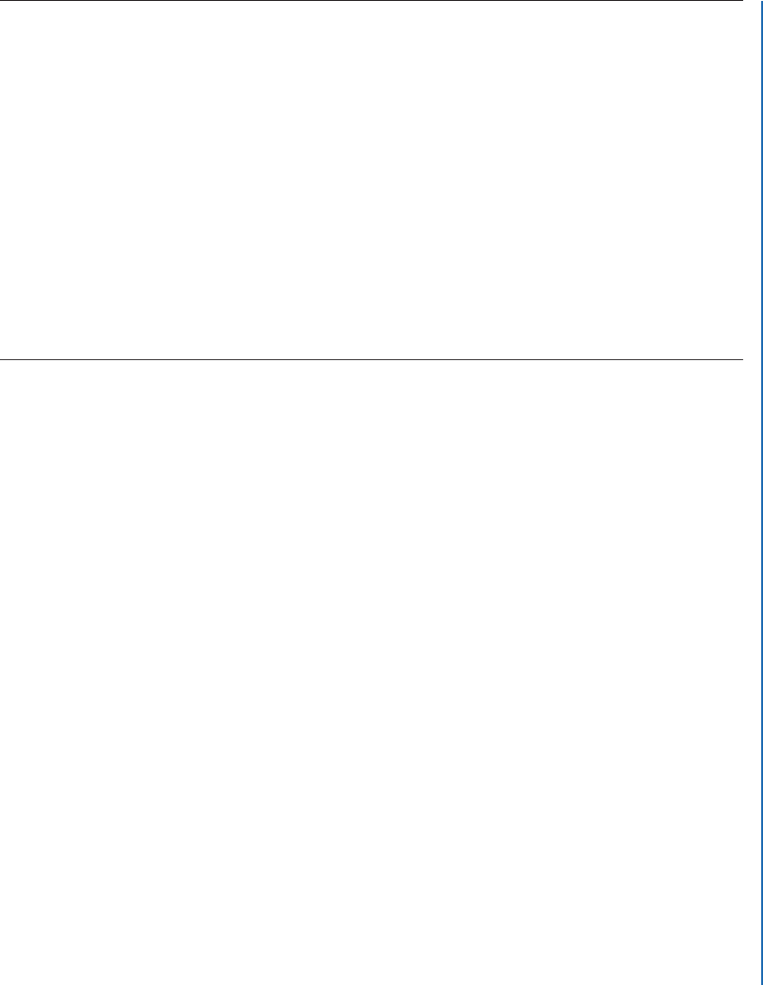This screenshot has width=763, height=985.
Task: Click the top horizontal border line
Action: tap(371, 1)
